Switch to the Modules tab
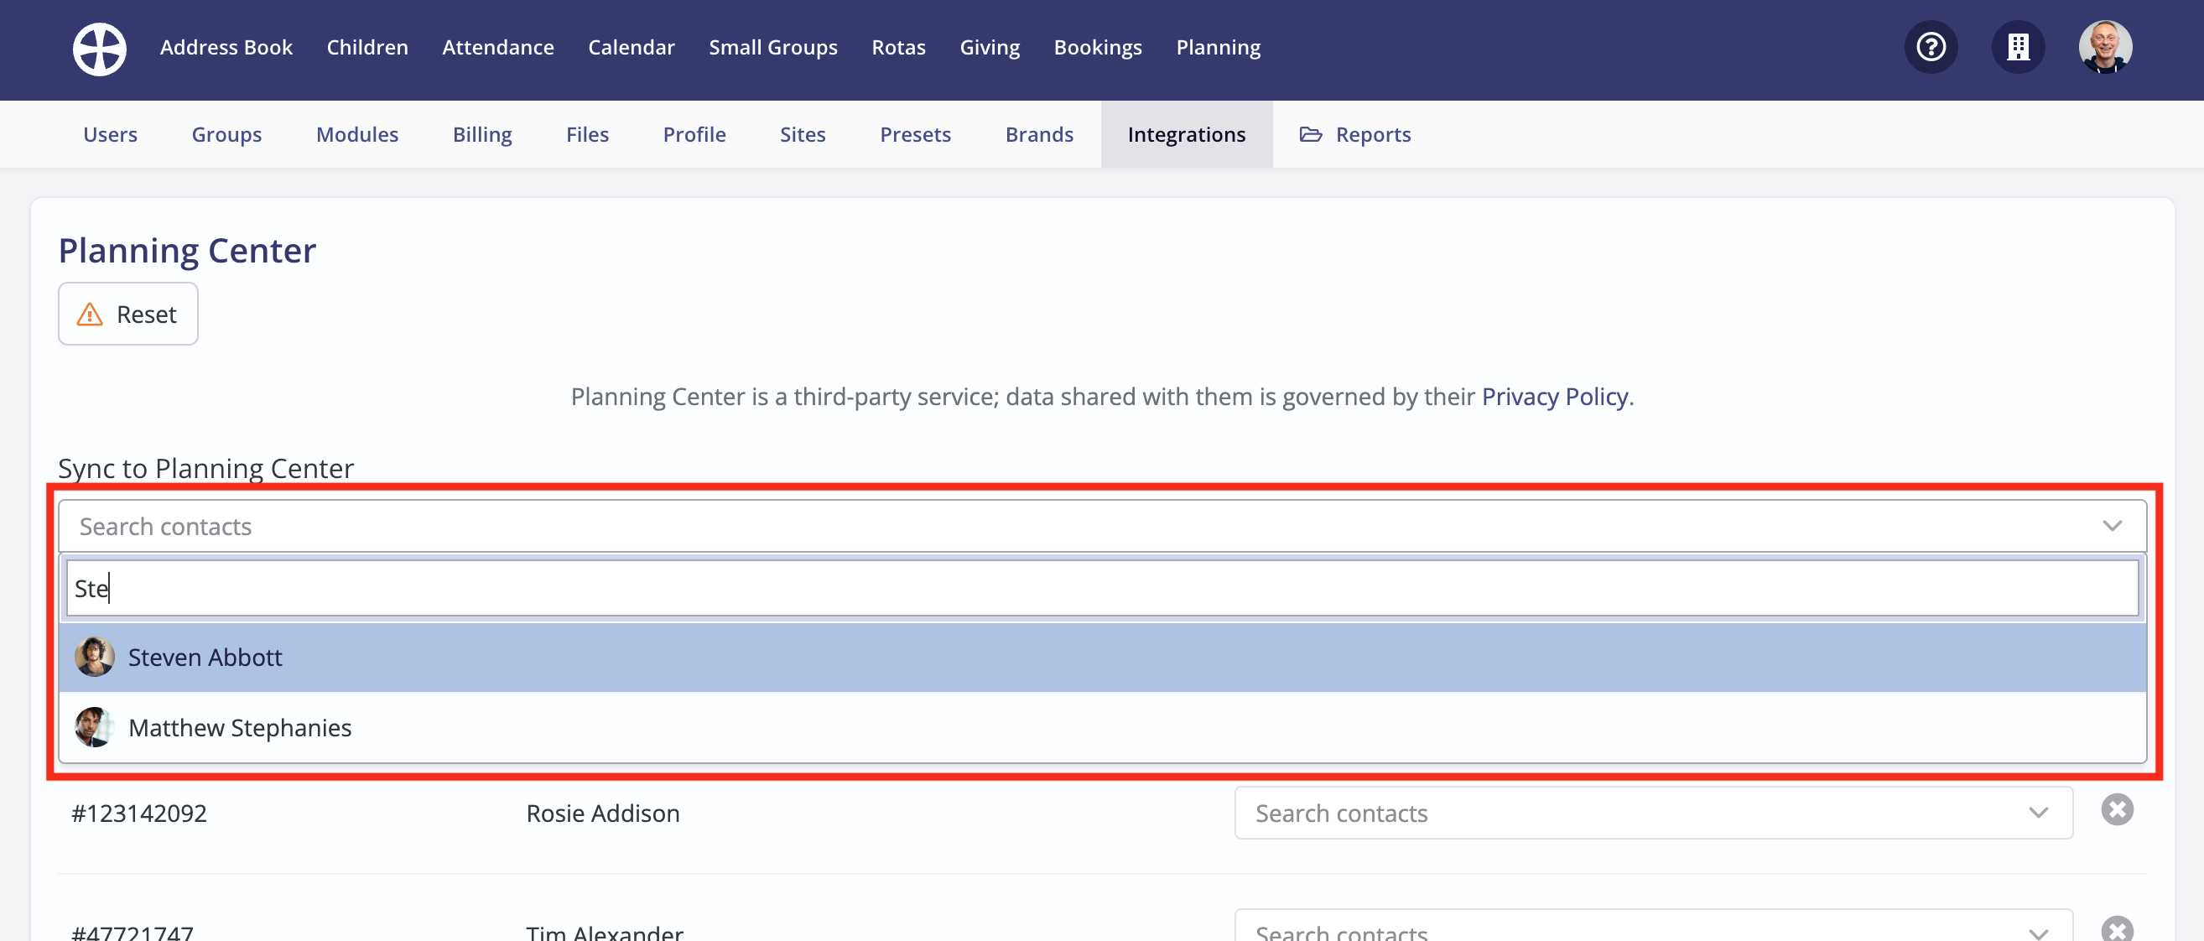Viewport: 2204px width, 941px height. coord(357,134)
